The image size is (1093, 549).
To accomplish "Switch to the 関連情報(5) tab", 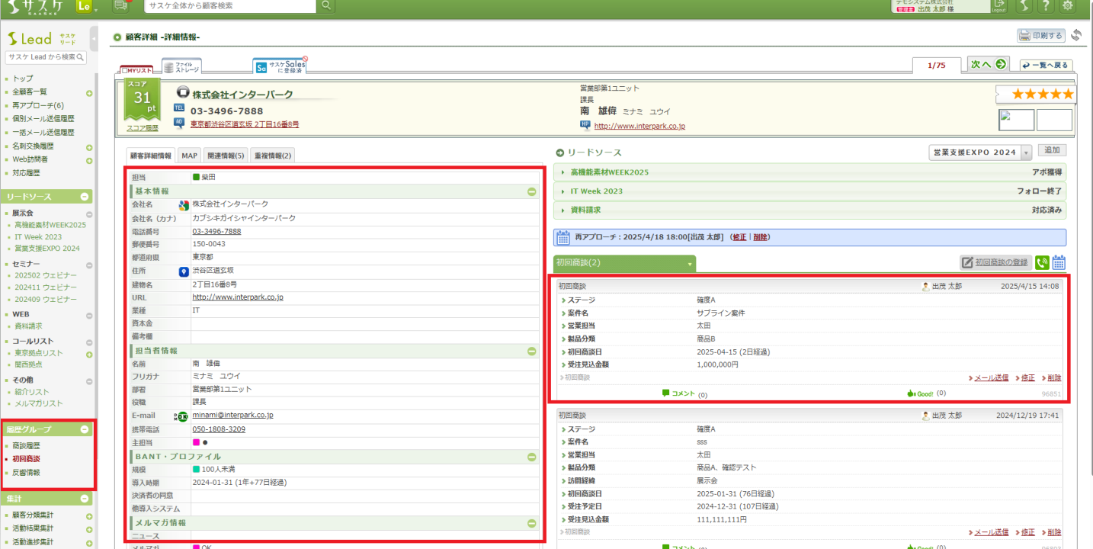I will pos(226,156).
